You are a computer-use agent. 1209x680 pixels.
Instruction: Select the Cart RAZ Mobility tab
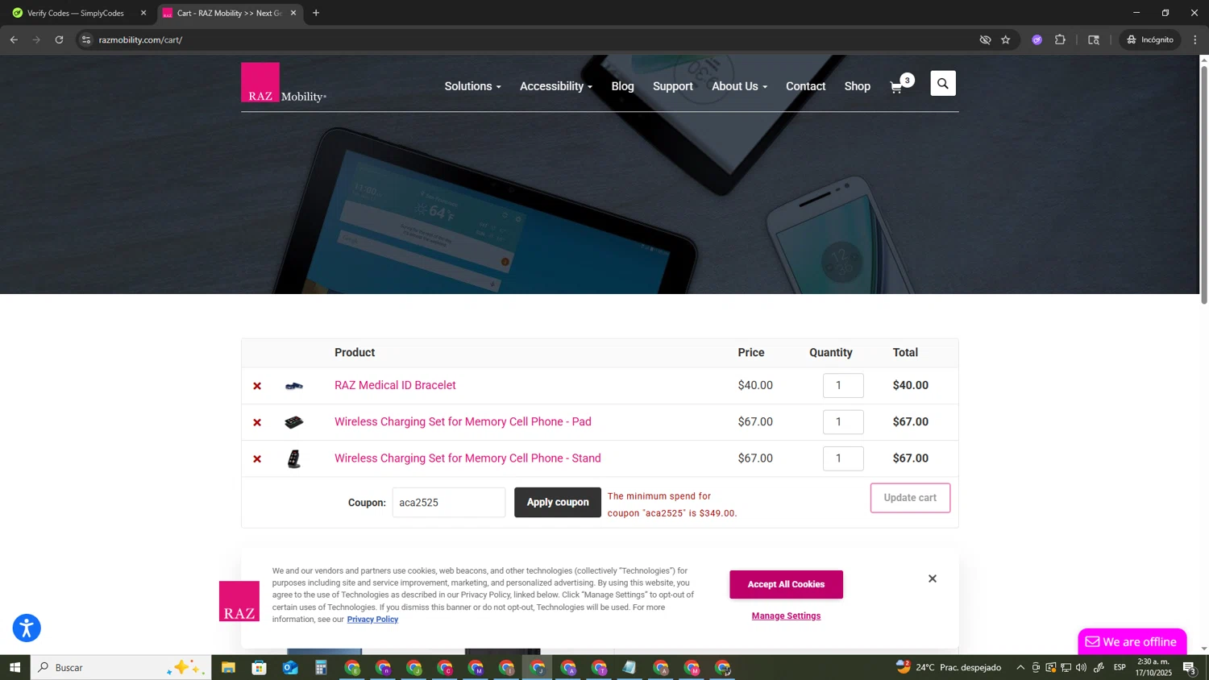pyautogui.click(x=229, y=13)
